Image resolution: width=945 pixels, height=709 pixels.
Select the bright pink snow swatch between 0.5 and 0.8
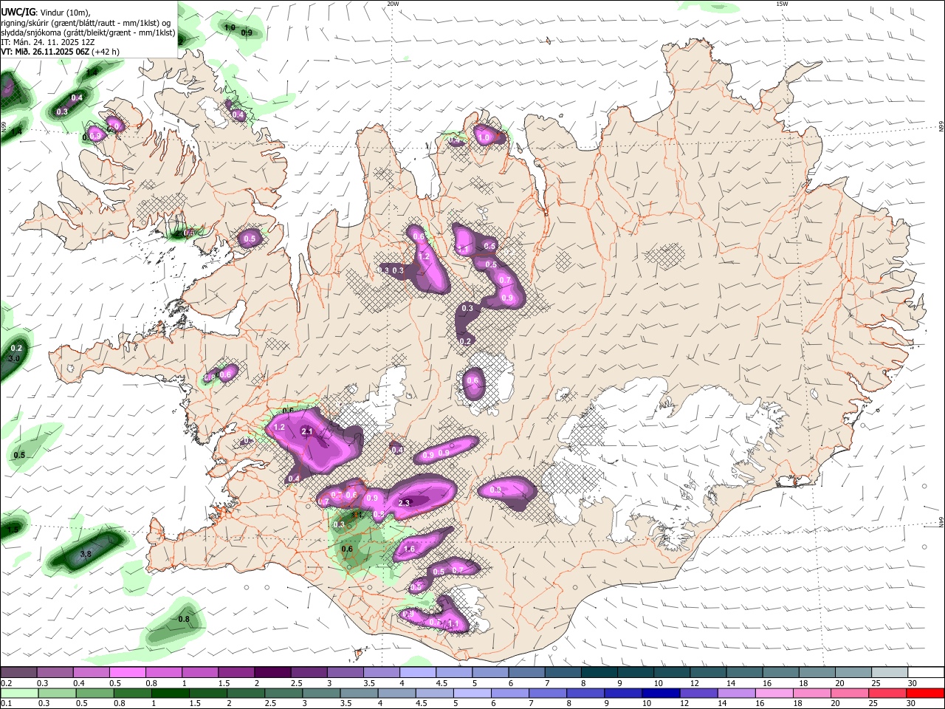[127, 672]
